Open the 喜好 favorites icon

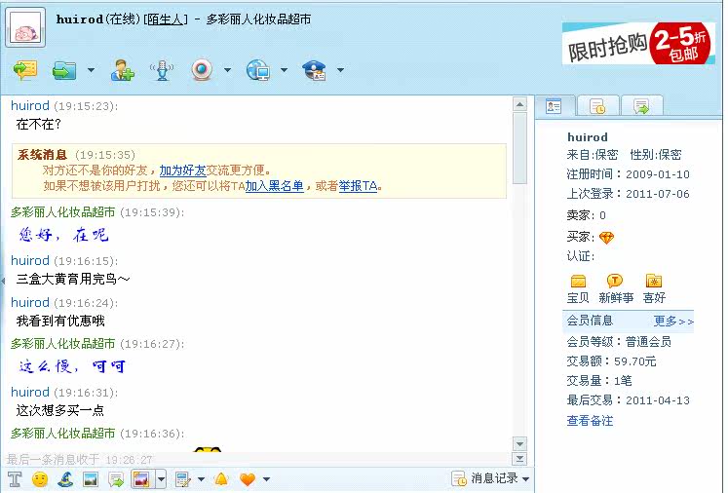654,281
